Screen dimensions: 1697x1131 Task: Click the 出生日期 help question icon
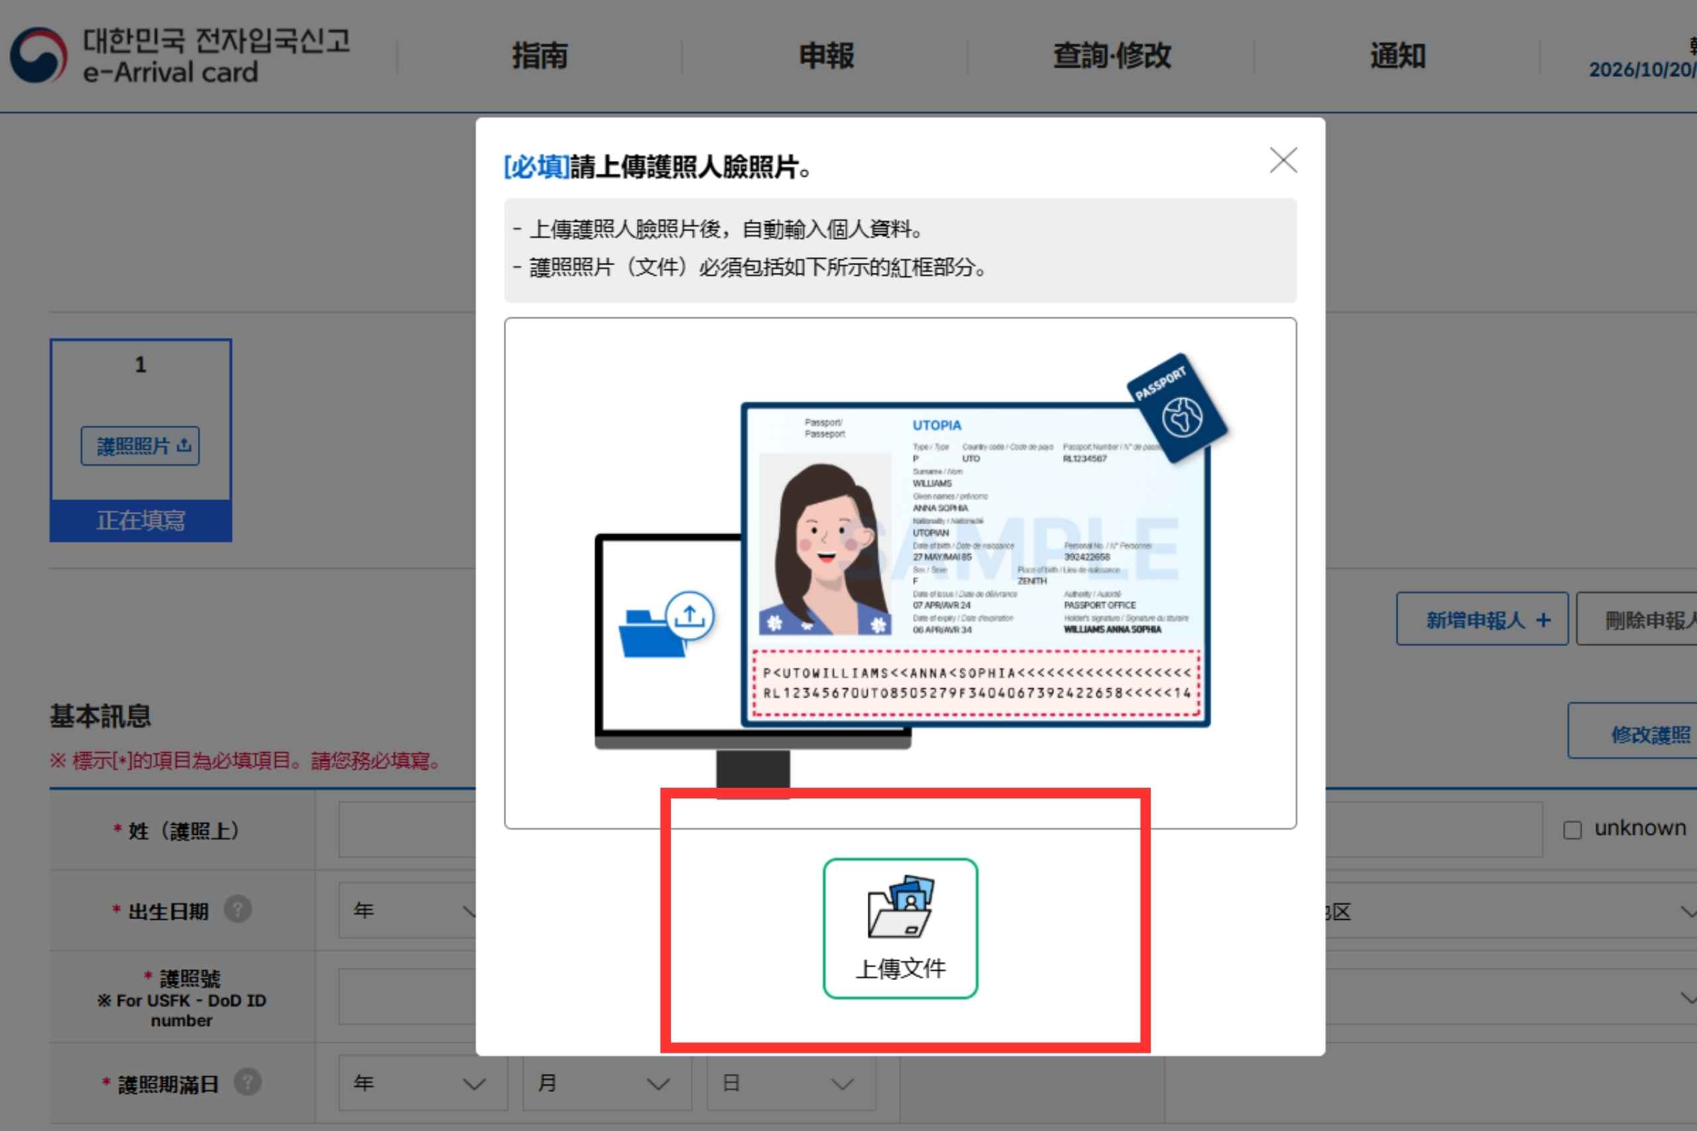pyautogui.click(x=237, y=910)
